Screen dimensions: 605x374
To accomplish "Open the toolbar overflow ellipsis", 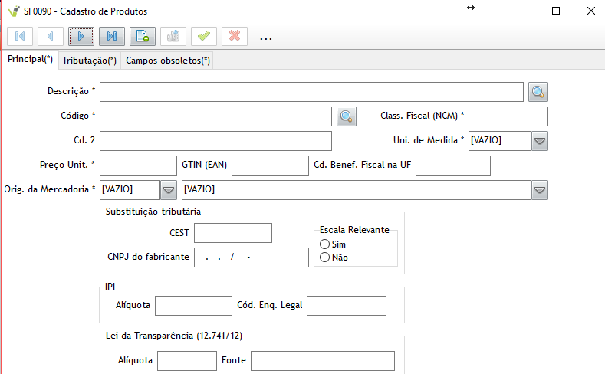I will [265, 38].
